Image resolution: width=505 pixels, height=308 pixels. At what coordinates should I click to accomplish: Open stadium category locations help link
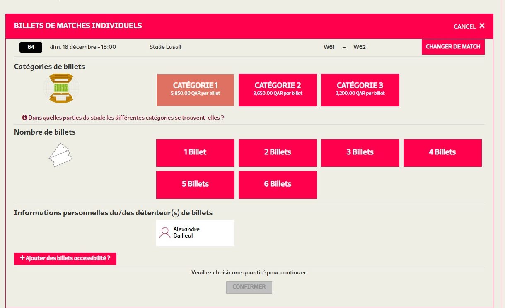coord(126,118)
